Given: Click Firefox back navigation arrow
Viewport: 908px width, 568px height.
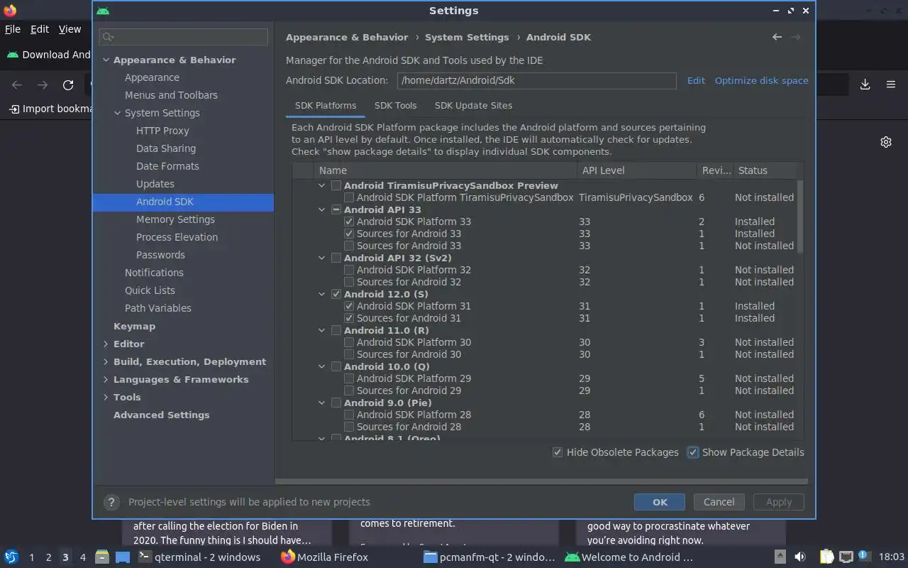Looking at the screenshot, I should coord(17,85).
